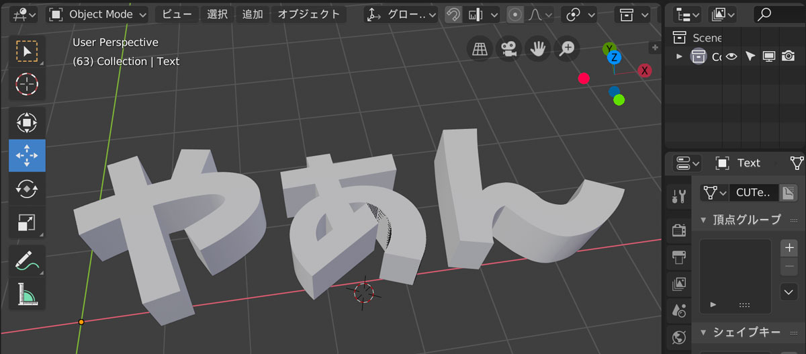Open the Scene properties tab
Viewport: 806px width, 354px height.
pos(679,310)
